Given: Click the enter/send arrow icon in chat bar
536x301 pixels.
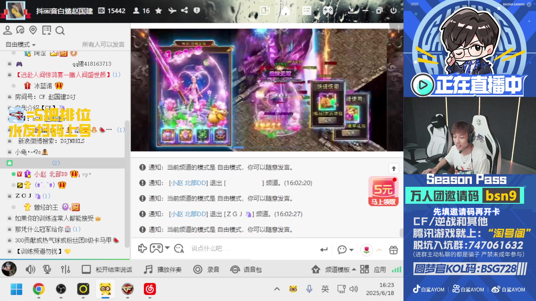Looking at the screenshot, I should tap(324, 249).
